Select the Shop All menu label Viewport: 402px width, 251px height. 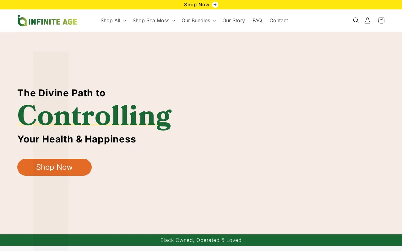coord(110,20)
